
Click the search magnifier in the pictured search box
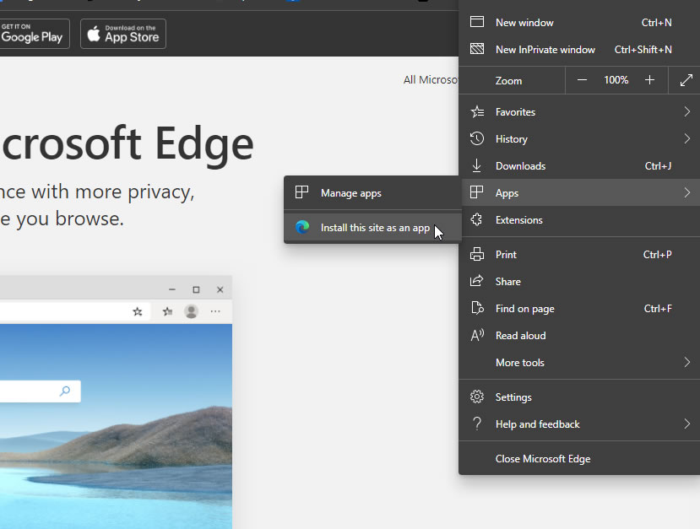(x=65, y=391)
